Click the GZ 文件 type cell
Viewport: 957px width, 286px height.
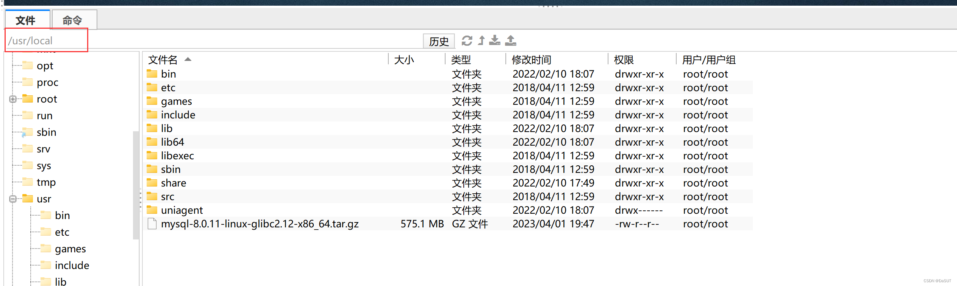point(470,224)
